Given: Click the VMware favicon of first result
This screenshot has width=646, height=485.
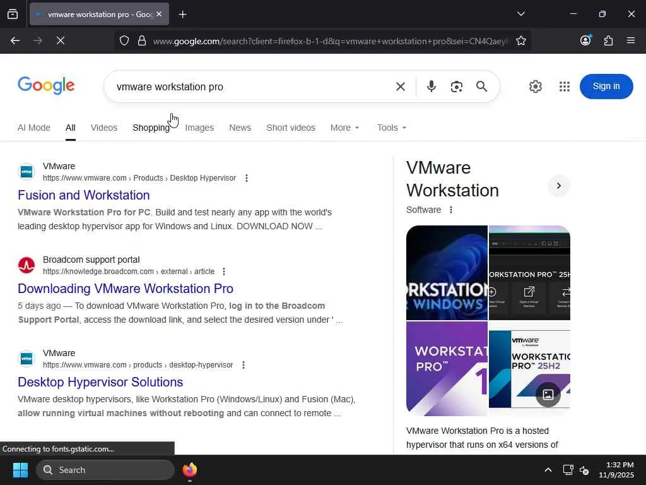Looking at the screenshot, I should coord(26,172).
